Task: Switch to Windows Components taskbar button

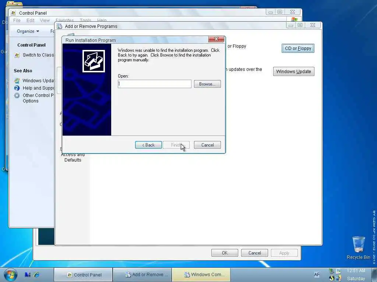Action: pos(201,275)
